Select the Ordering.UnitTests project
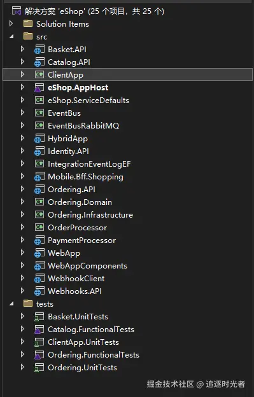This screenshot has height=397, width=254. coord(83,368)
